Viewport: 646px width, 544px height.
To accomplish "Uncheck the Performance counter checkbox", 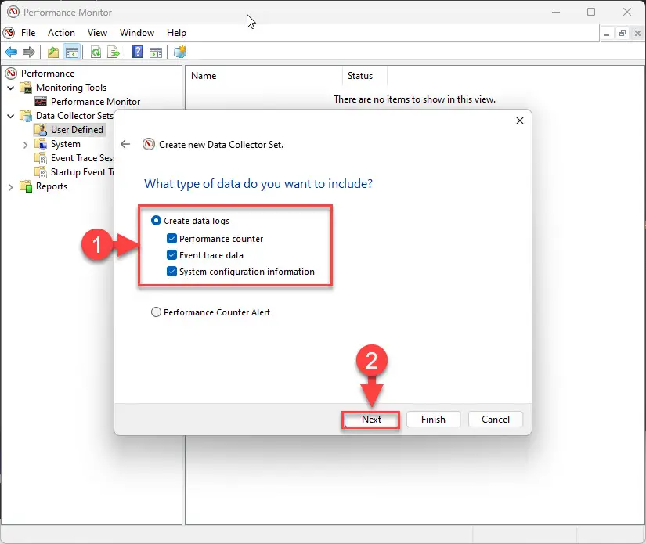I will coord(171,239).
